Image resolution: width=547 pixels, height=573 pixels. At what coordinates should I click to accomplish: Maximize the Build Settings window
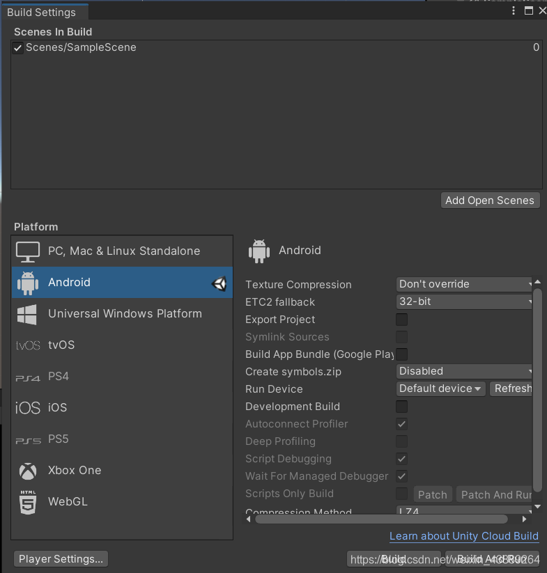coord(529,10)
